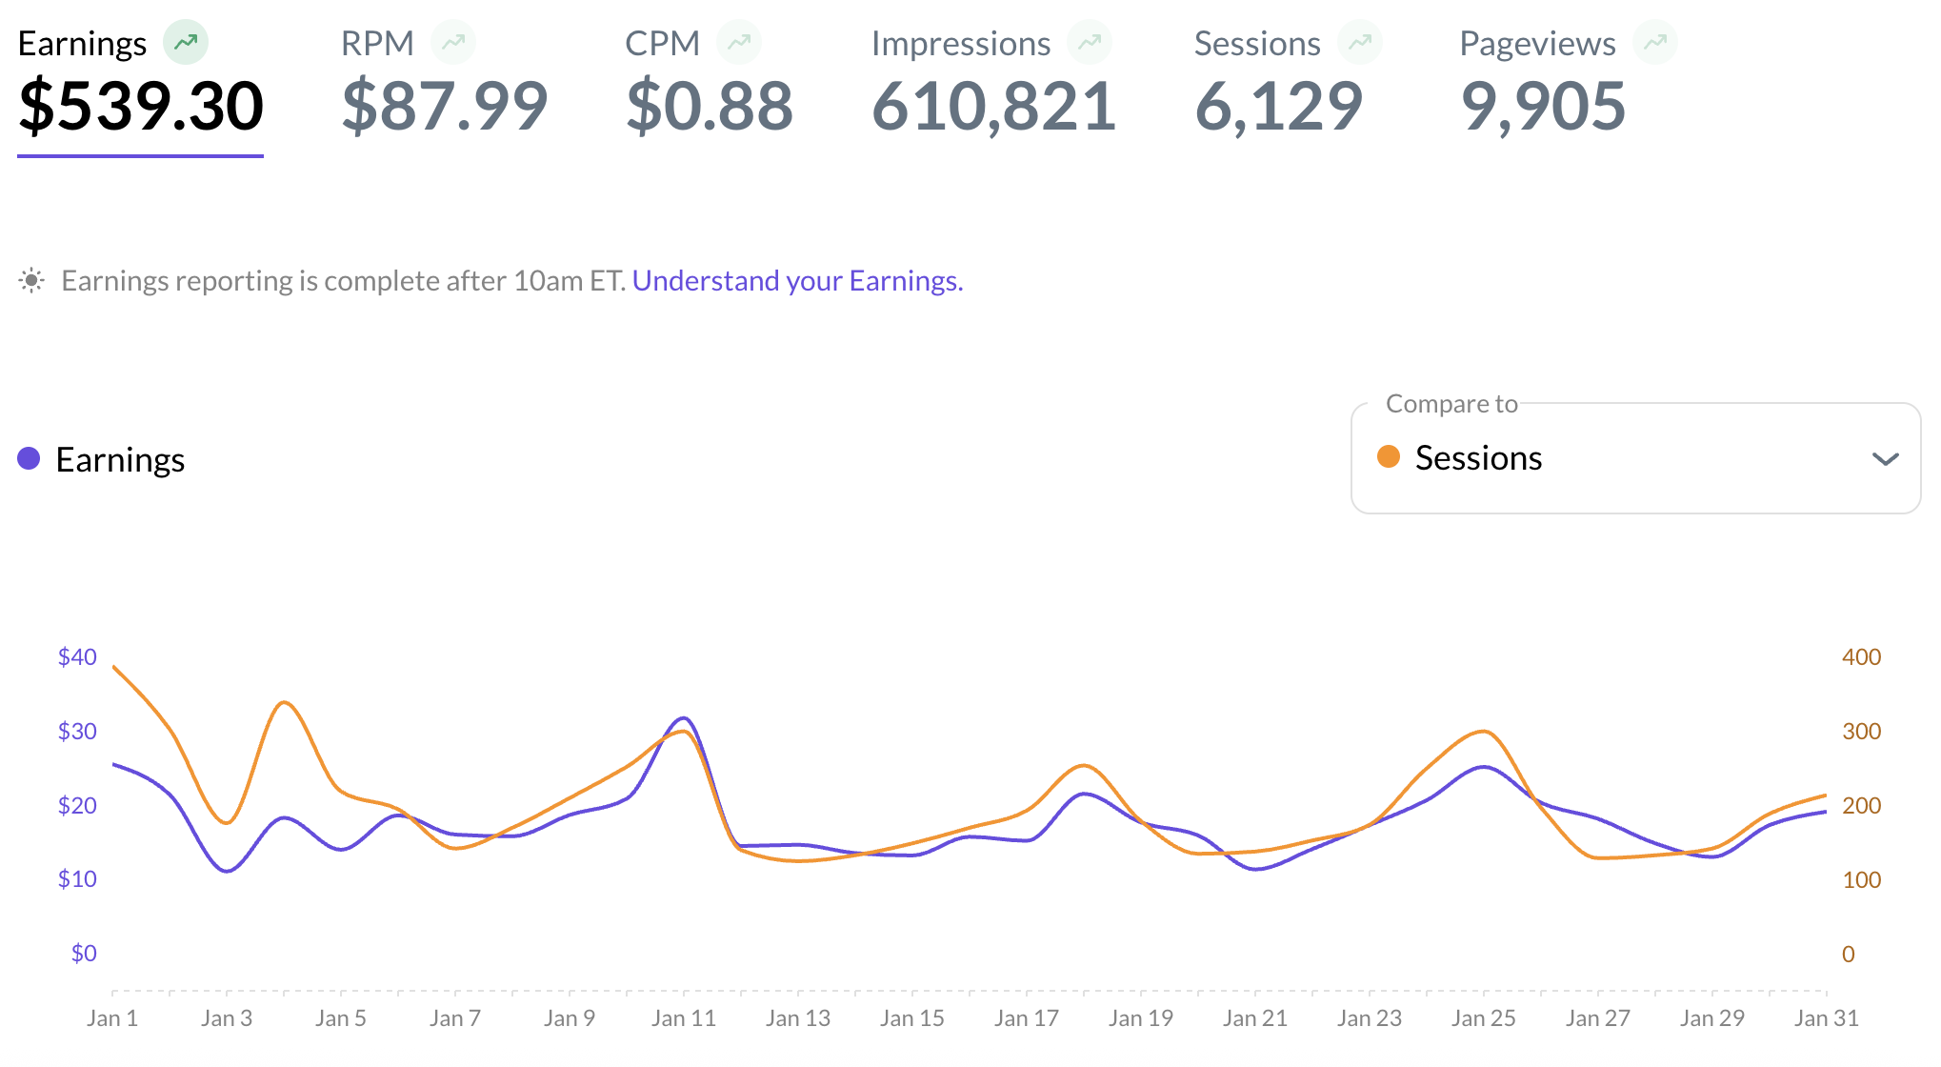Click the sun icon beside the earnings reporting note
The height and width of the screenshot is (1067, 1941).
tap(31, 280)
